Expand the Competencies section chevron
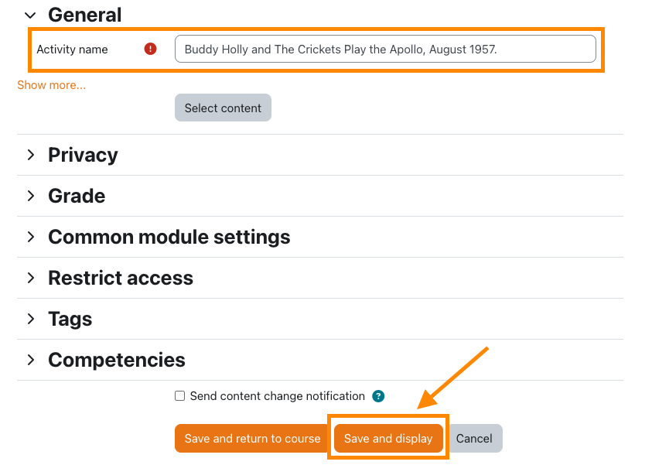The image size is (652, 465). pos(31,360)
